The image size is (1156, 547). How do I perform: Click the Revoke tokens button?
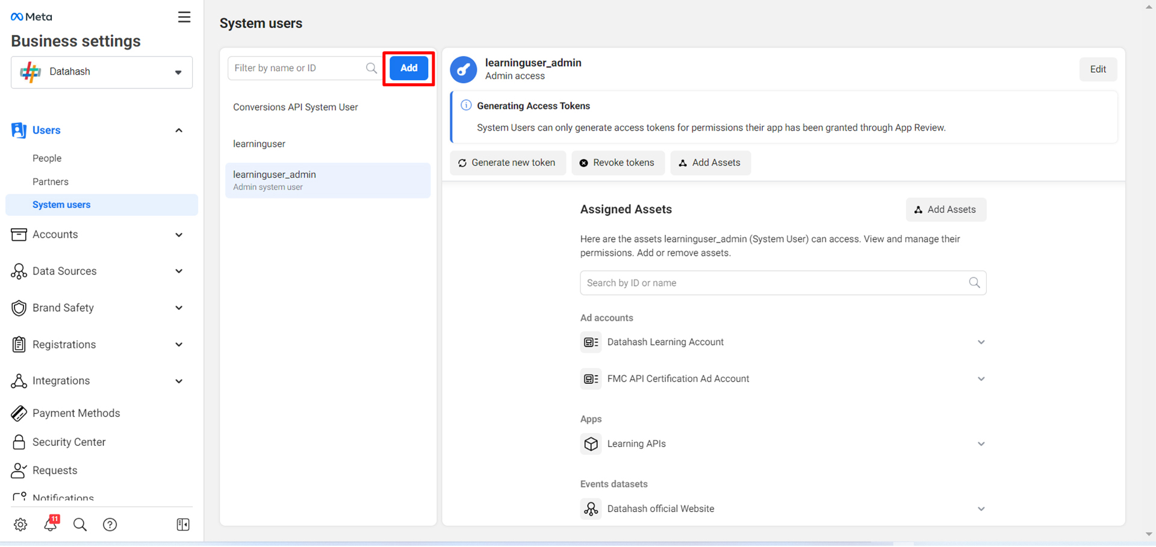618,163
